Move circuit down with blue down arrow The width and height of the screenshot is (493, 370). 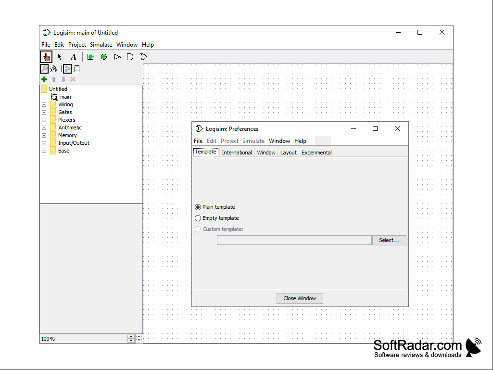coord(63,79)
